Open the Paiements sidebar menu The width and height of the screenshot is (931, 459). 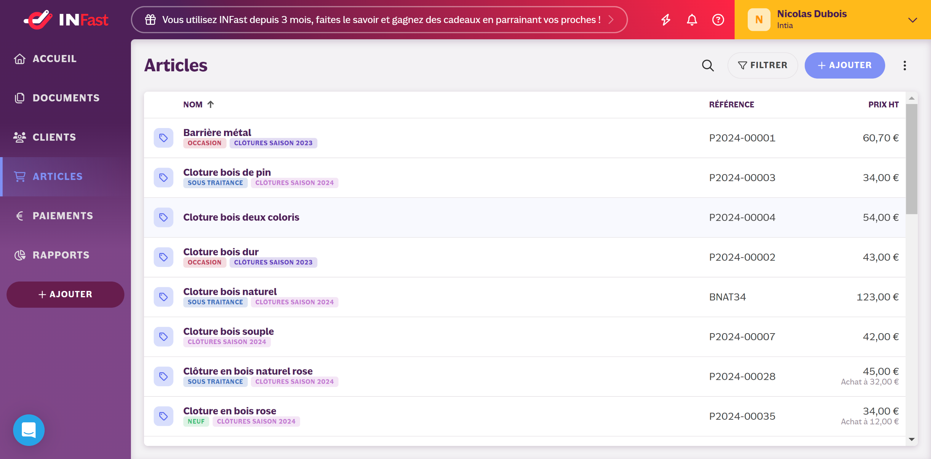point(63,216)
